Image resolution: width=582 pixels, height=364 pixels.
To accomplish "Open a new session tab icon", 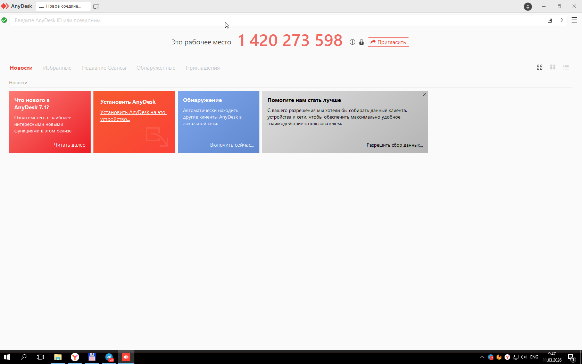I will (x=96, y=7).
